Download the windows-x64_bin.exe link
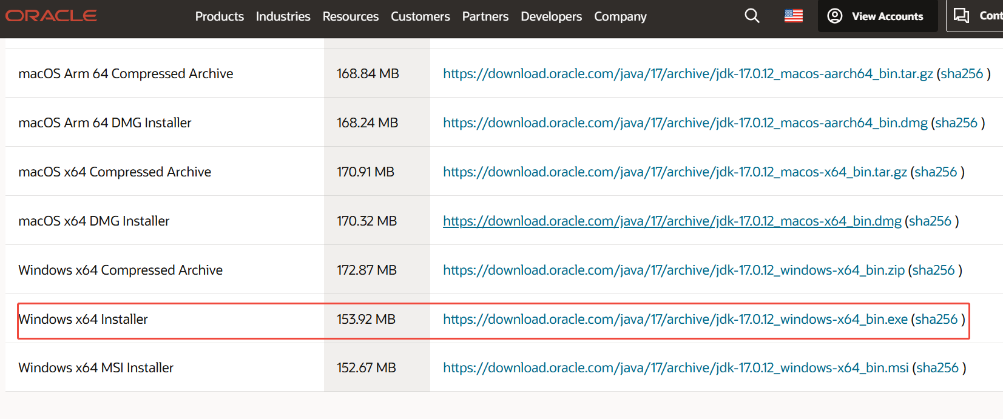The width and height of the screenshot is (1003, 419). tap(675, 319)
